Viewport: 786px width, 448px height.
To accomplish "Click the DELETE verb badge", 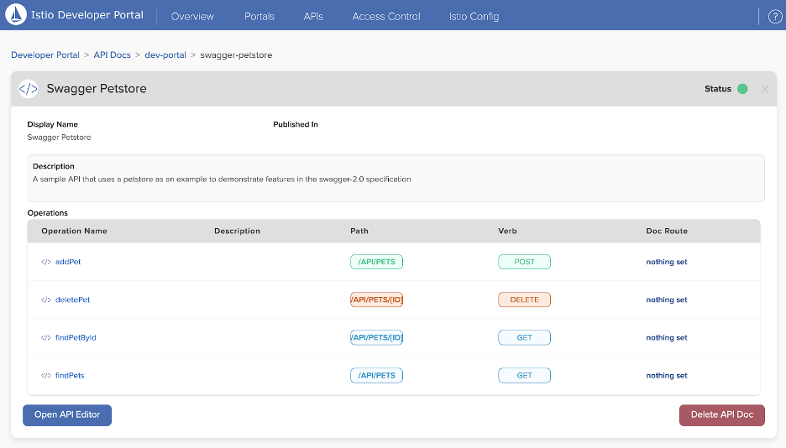I will 524,300.
